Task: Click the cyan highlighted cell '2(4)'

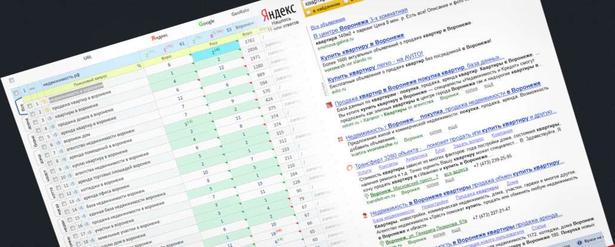Action: pos(216,50)
